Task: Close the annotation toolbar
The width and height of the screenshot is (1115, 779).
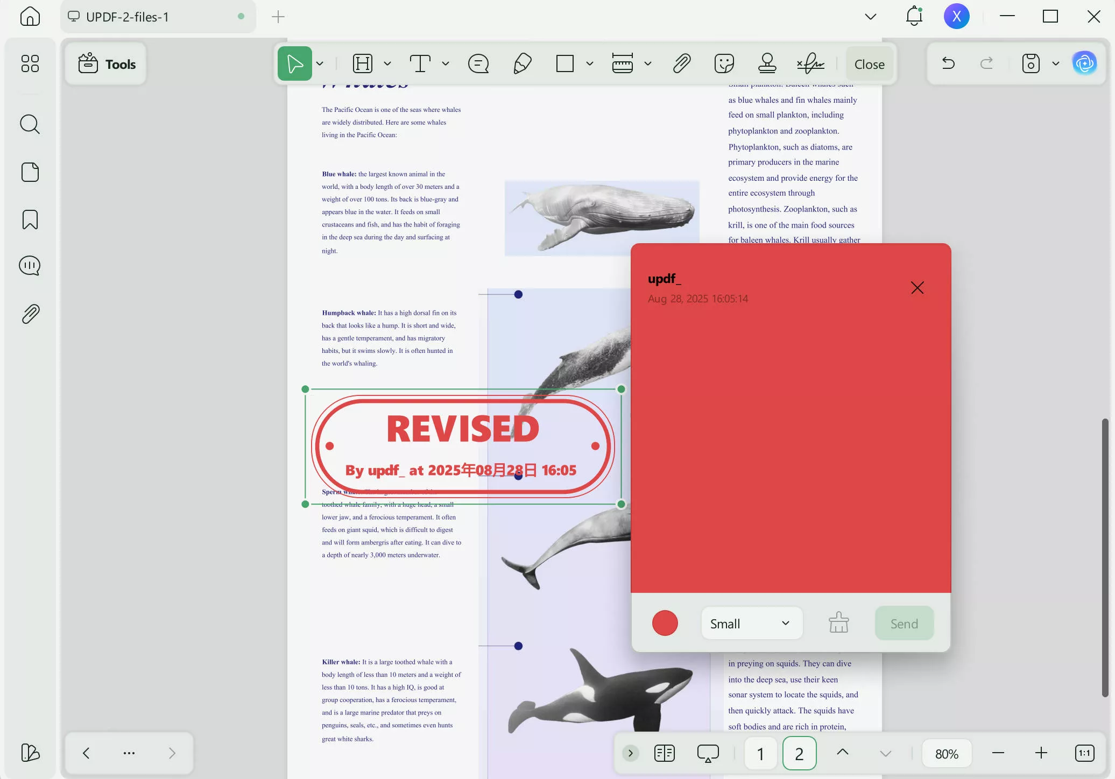Action: point(869,64)
